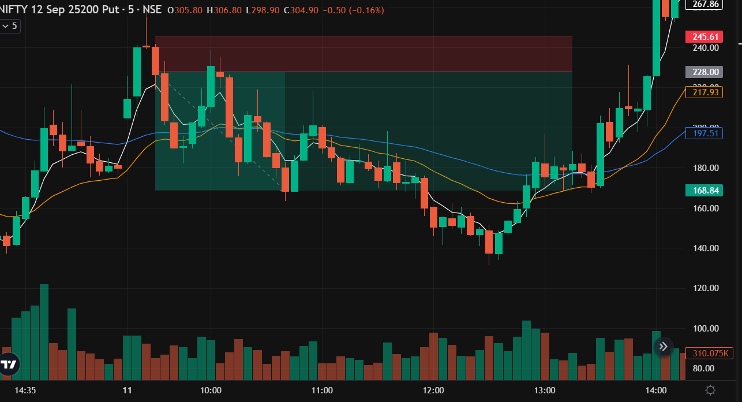Click the 12:00 time axis label
Screen dimensions: 742x402
click(x=433, y=390)
